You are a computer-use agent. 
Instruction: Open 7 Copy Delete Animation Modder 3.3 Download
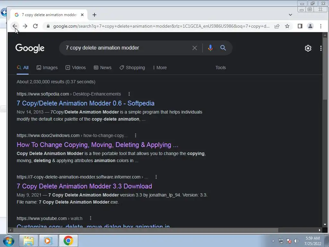tap(84, 186)
